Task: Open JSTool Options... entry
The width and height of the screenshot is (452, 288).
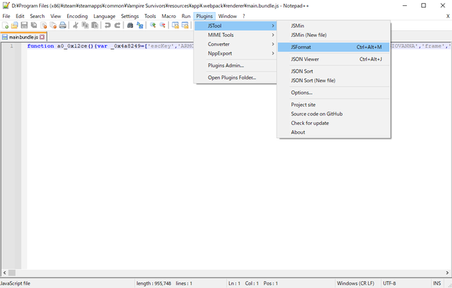Action: [x=334, y=93]
